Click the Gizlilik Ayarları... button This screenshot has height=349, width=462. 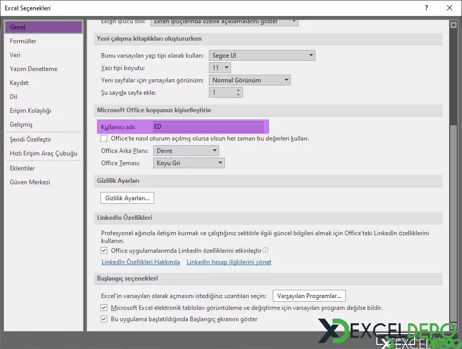click(x=127, y=198)
